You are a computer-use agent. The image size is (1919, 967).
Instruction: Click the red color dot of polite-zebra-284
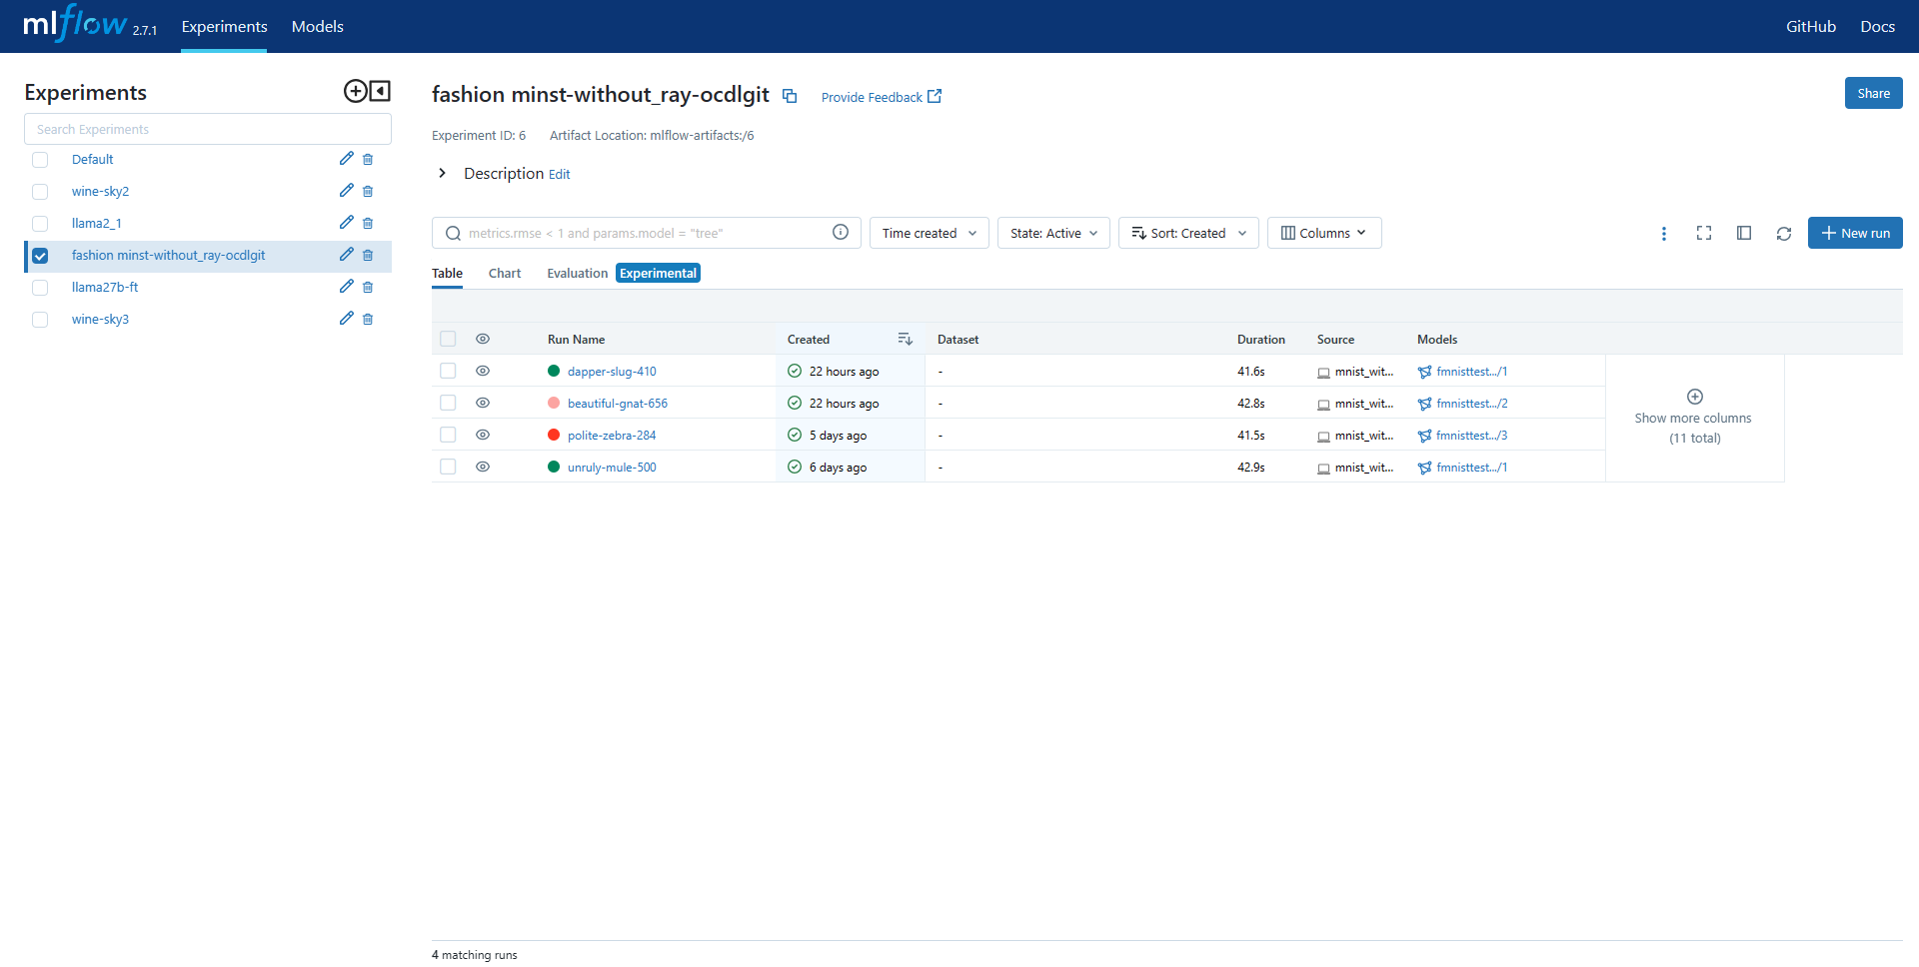(554, 435)
